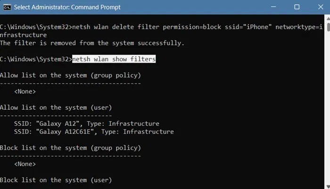Click the 'Galaxy A12' SSID entry line
This screenshot has width=330, height=189.
click(x=87, y=123)
